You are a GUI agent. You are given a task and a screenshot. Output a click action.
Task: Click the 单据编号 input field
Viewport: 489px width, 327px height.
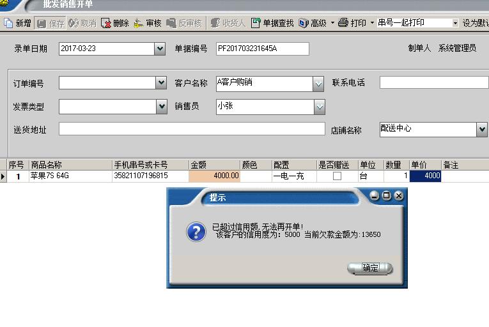click(262, 49)
